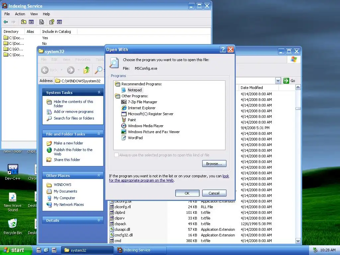The height and width of the screenshot is (255, 340).
Task: Click the scroll down arrow in system32 list
Action: pyautogui.click(x=298, y=241)
